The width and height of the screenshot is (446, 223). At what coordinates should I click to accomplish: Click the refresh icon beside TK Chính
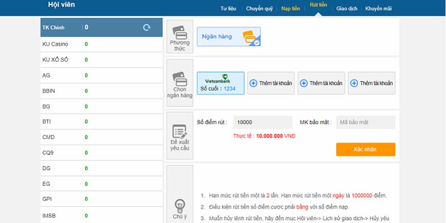tap(147, 27)
